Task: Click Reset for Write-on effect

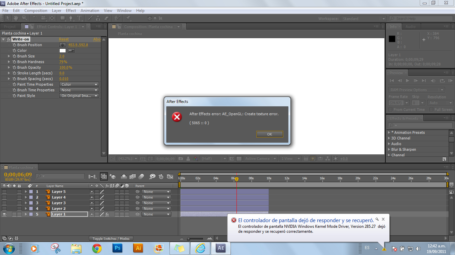Action: click(x=64, y=39)
